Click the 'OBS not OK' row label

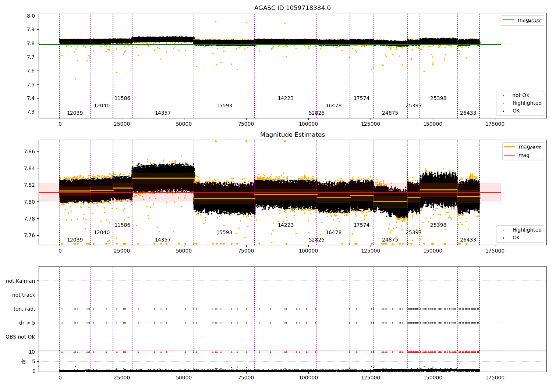(21, 337)
